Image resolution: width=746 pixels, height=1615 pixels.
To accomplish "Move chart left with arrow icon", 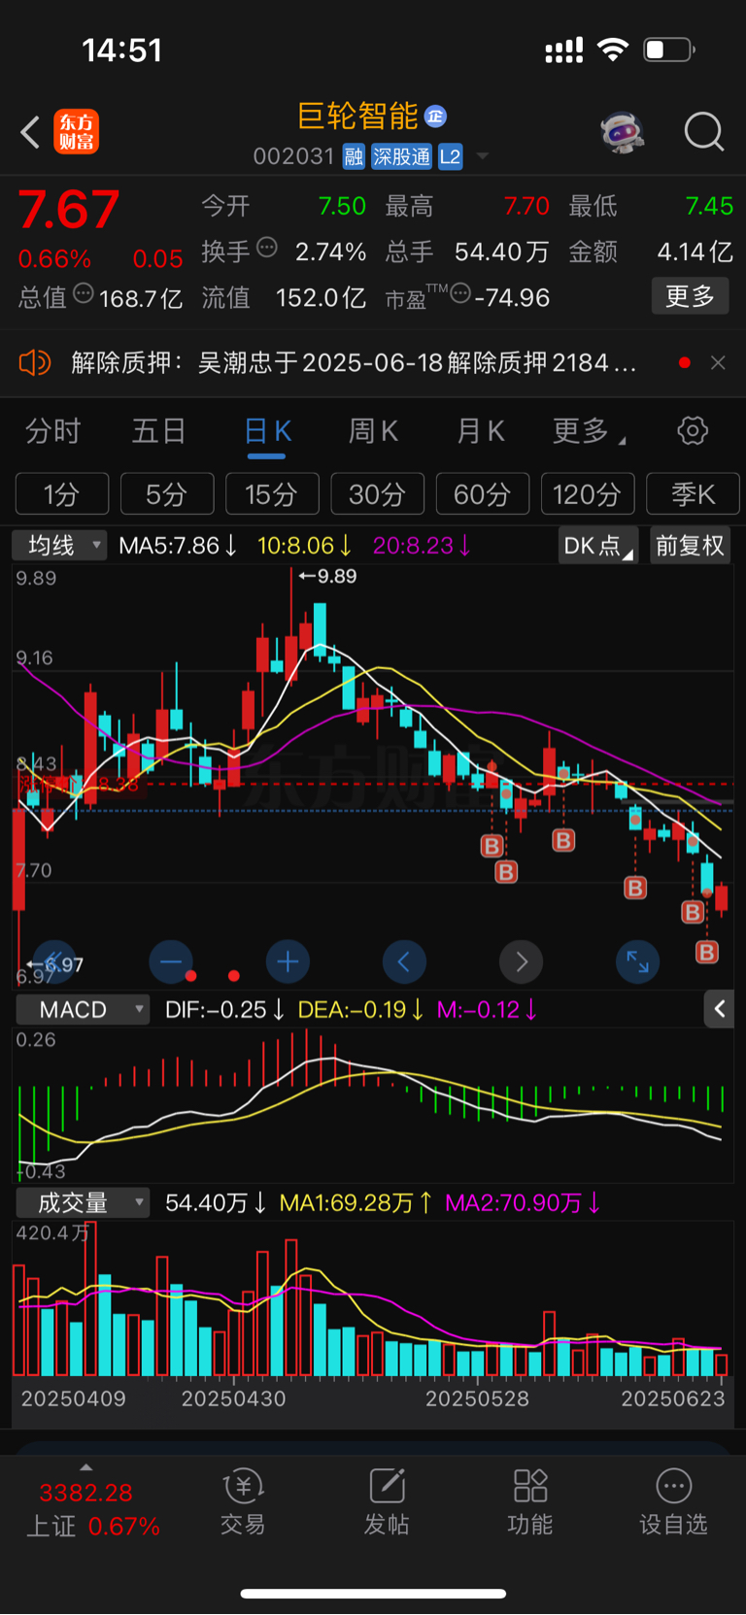I will tap(404, 961).
